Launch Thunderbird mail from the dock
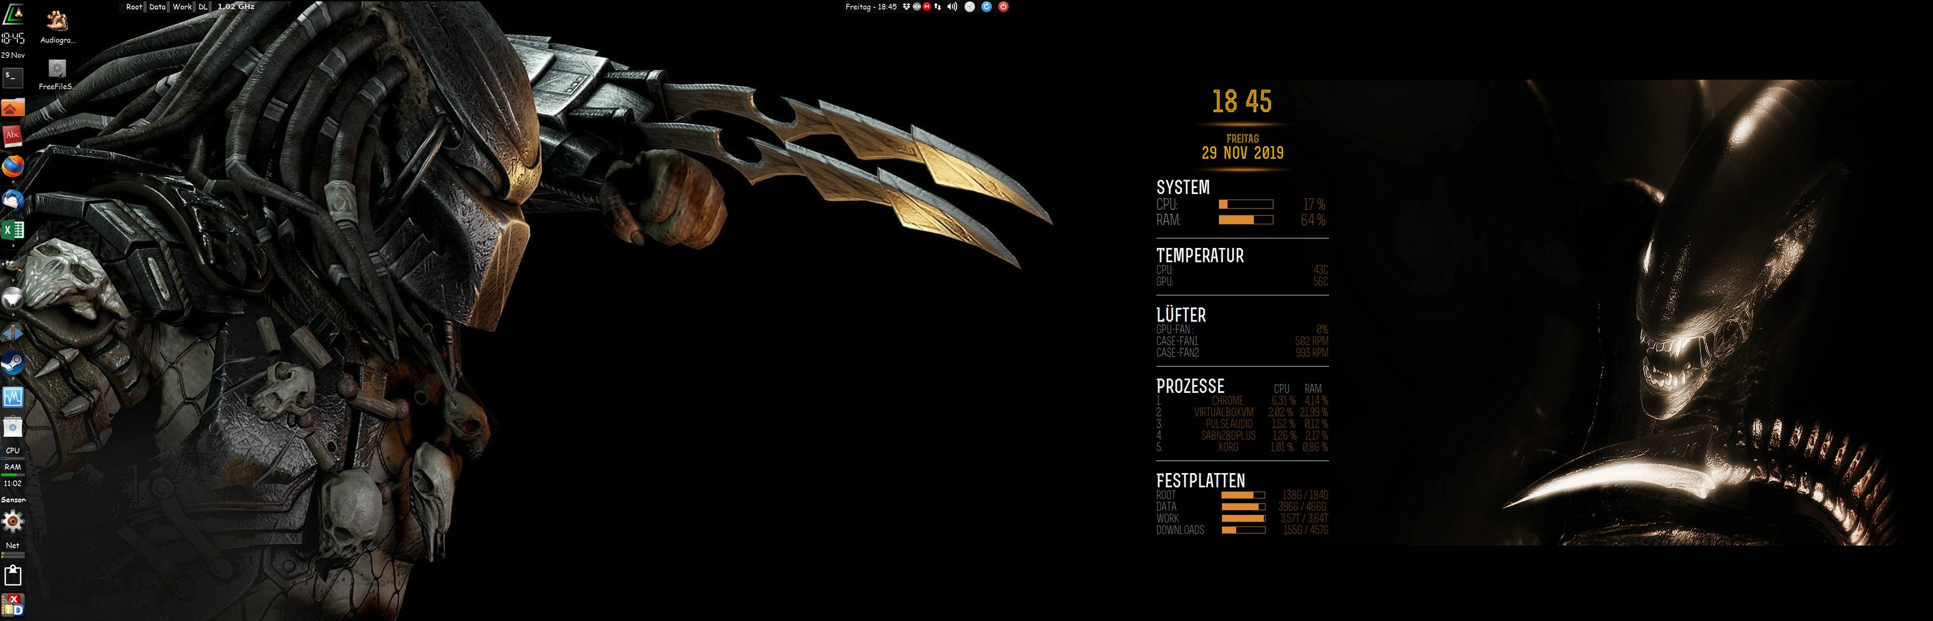 (13, 200)
